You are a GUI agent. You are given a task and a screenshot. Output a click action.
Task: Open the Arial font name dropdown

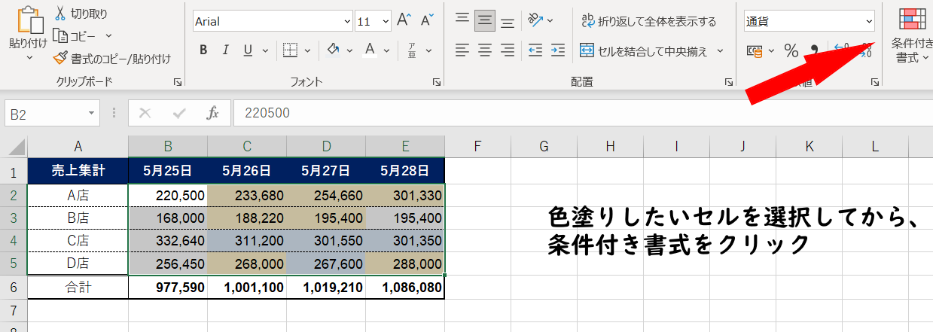click(x=347, y=22)
